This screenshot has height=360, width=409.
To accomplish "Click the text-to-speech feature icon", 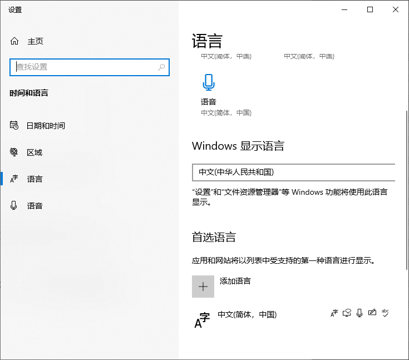I will [x=347, y=313].
